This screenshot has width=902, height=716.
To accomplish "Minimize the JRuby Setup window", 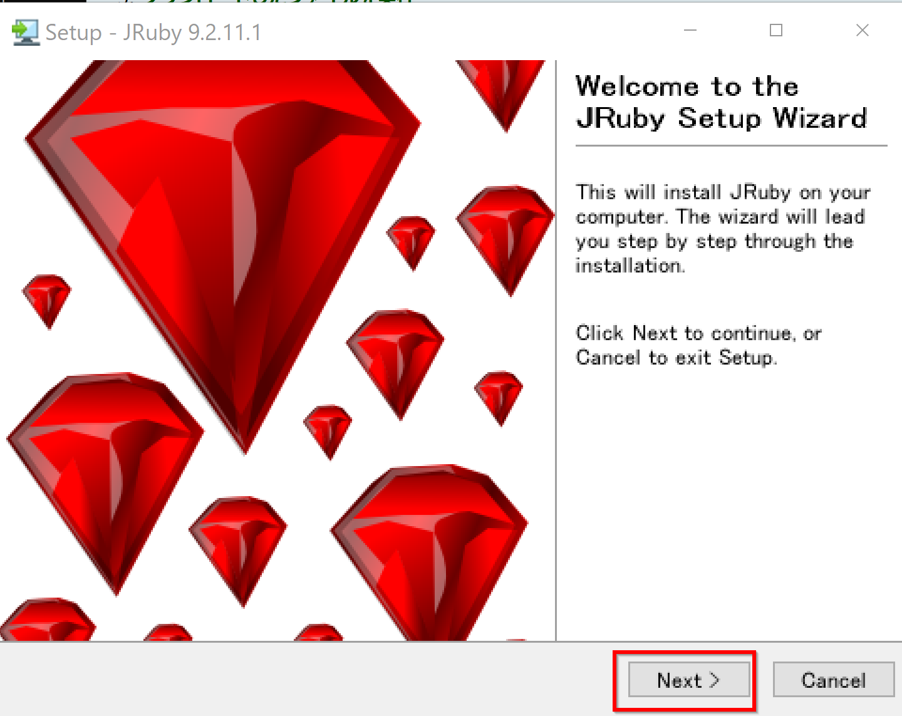I will click(690, 30).
